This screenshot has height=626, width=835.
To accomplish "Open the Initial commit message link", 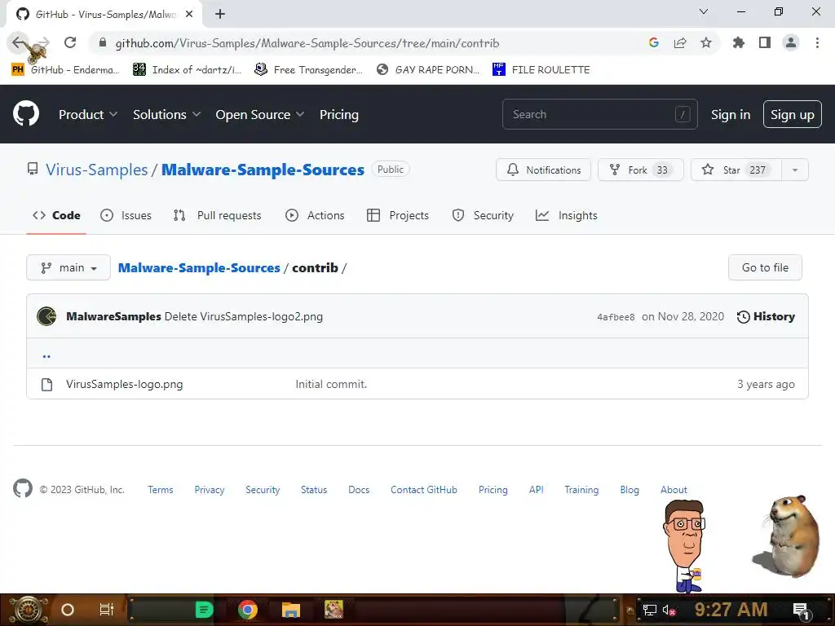I will pos(331,384).
